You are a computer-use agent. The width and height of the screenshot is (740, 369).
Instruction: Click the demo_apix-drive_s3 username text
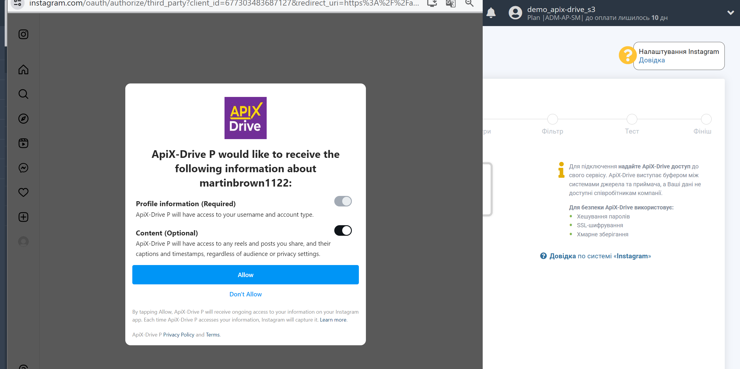[x=561, y=9]
